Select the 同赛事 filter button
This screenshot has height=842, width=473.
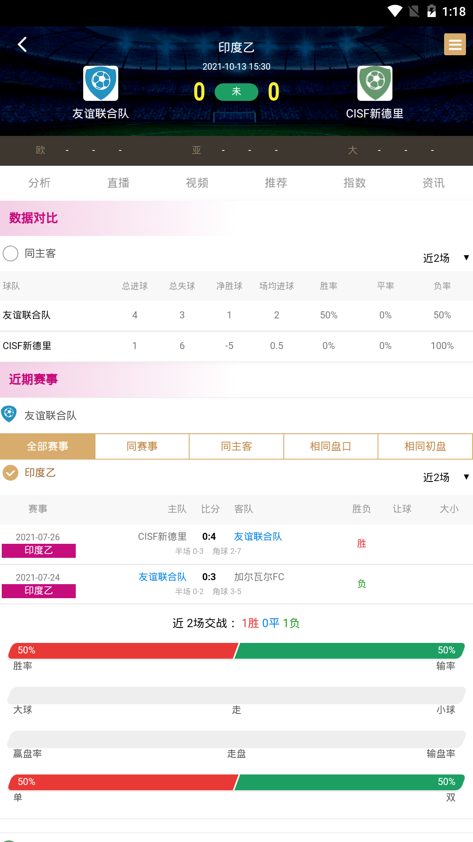click(142, 446)
